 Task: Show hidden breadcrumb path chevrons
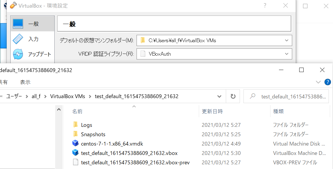[1, 97]
